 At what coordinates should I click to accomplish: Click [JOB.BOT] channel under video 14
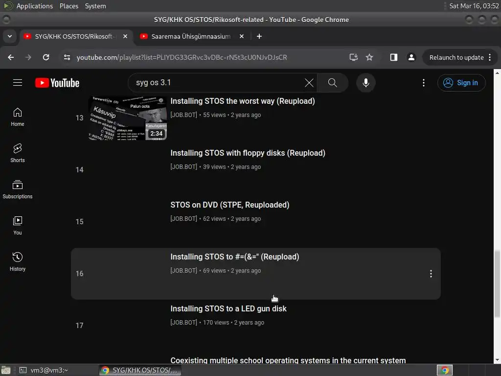(x=184, y=166)
